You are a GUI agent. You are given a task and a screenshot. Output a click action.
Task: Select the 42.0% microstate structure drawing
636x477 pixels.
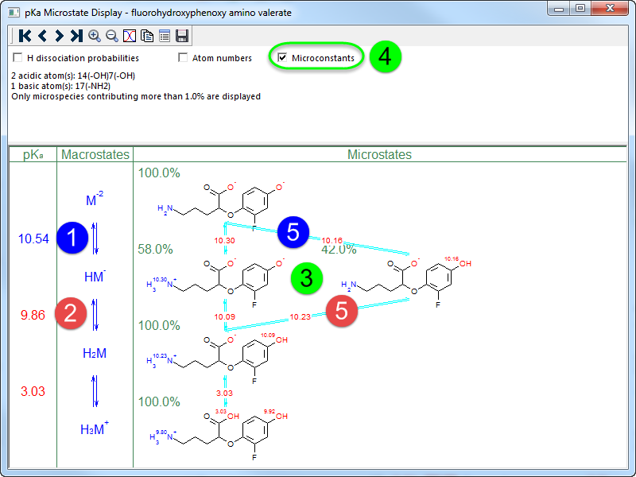(406, 282)
